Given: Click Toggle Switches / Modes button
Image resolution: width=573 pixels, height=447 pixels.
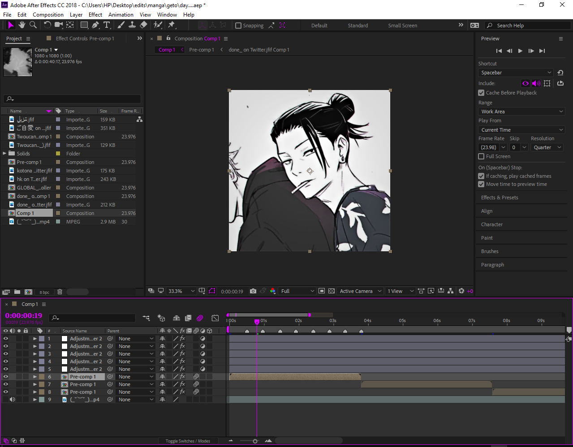Looking at the screenshot, I should point(188,441).
